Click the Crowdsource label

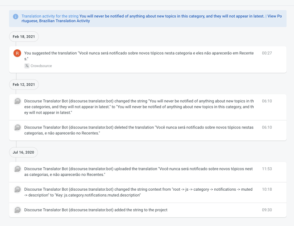pos(41,66)
